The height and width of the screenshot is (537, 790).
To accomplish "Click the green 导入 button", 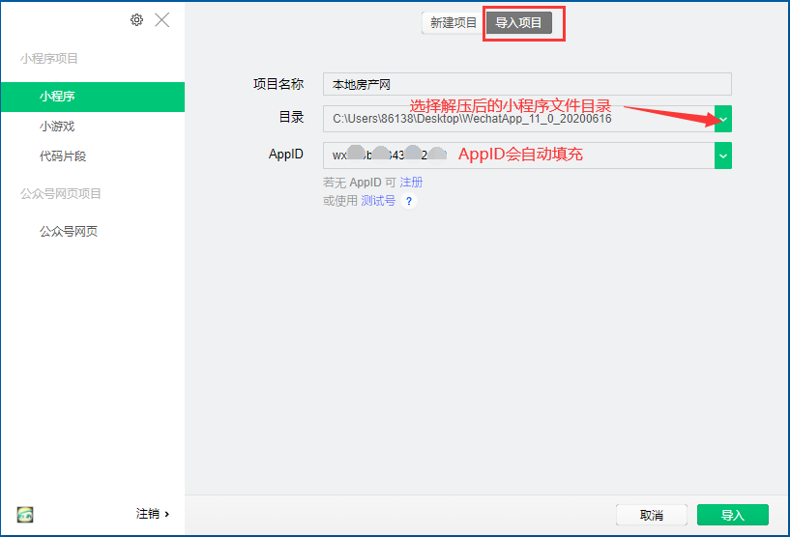I will [733, 515].
